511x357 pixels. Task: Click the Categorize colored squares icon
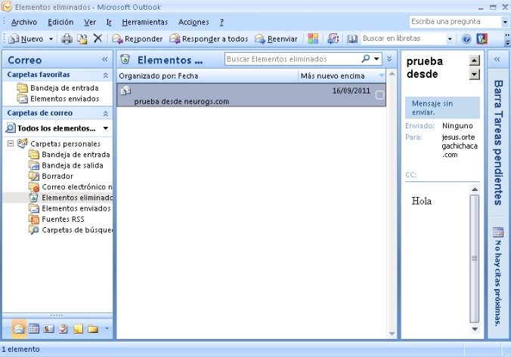313,38
